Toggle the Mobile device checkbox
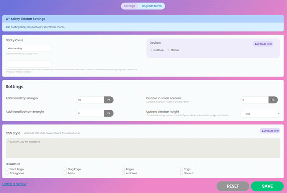 point(168,50)
